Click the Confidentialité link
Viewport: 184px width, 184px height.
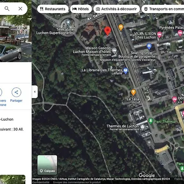41,182
